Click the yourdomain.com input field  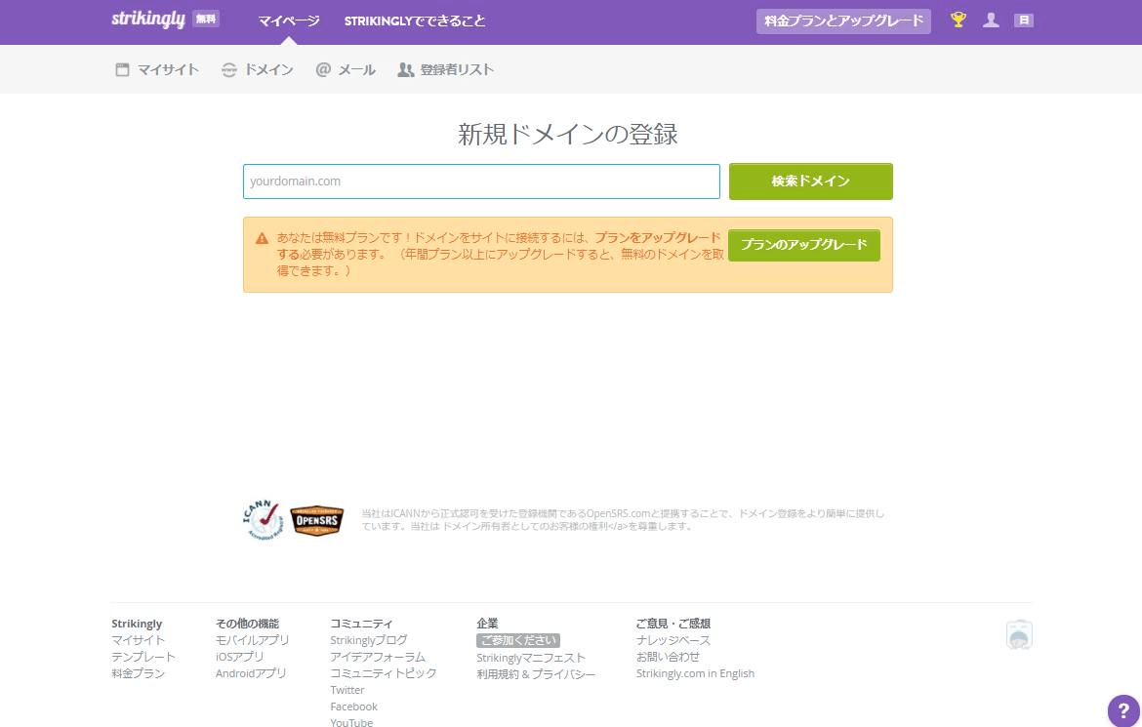[x=481, y=182]
